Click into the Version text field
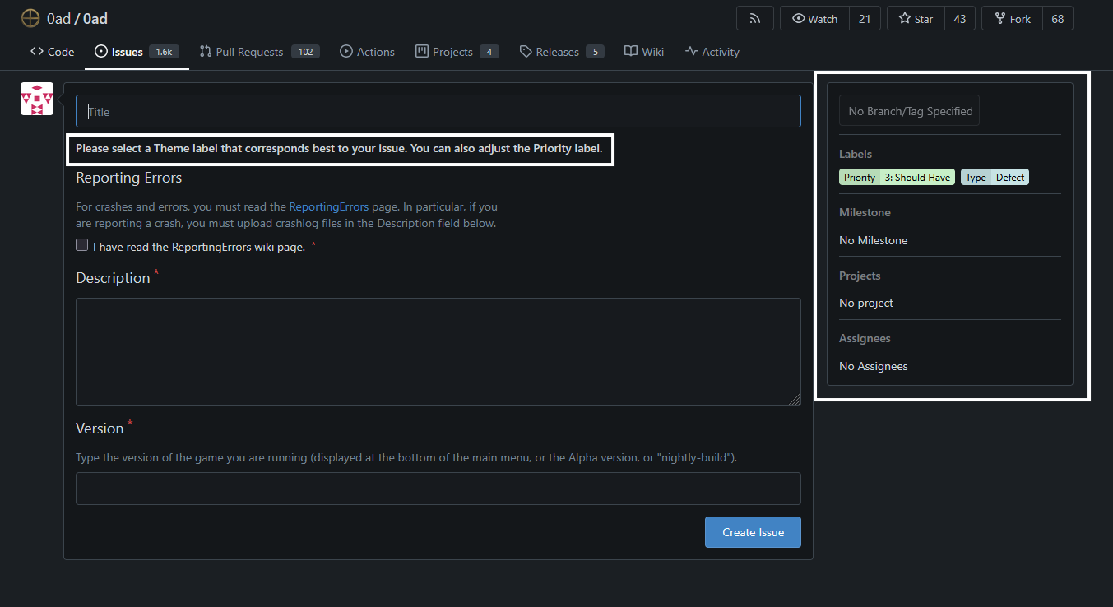This screenshot has width=1113, height=607. (438, 489)
